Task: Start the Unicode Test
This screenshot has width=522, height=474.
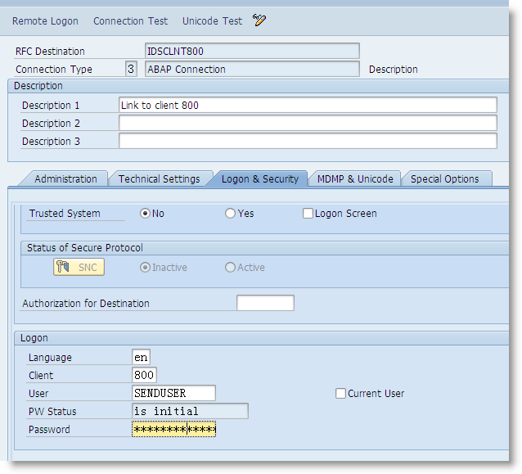Action: (x=213, y=21)
